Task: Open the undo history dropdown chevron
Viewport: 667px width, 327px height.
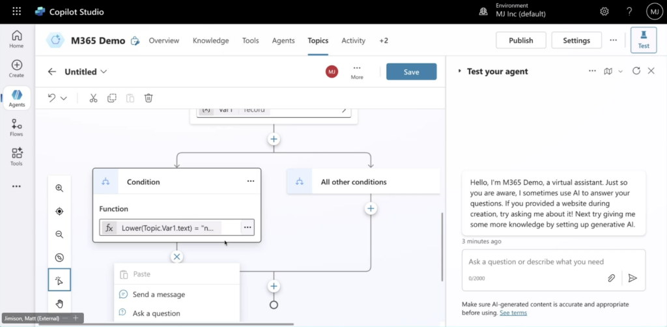Action: (x=64, y=98)
